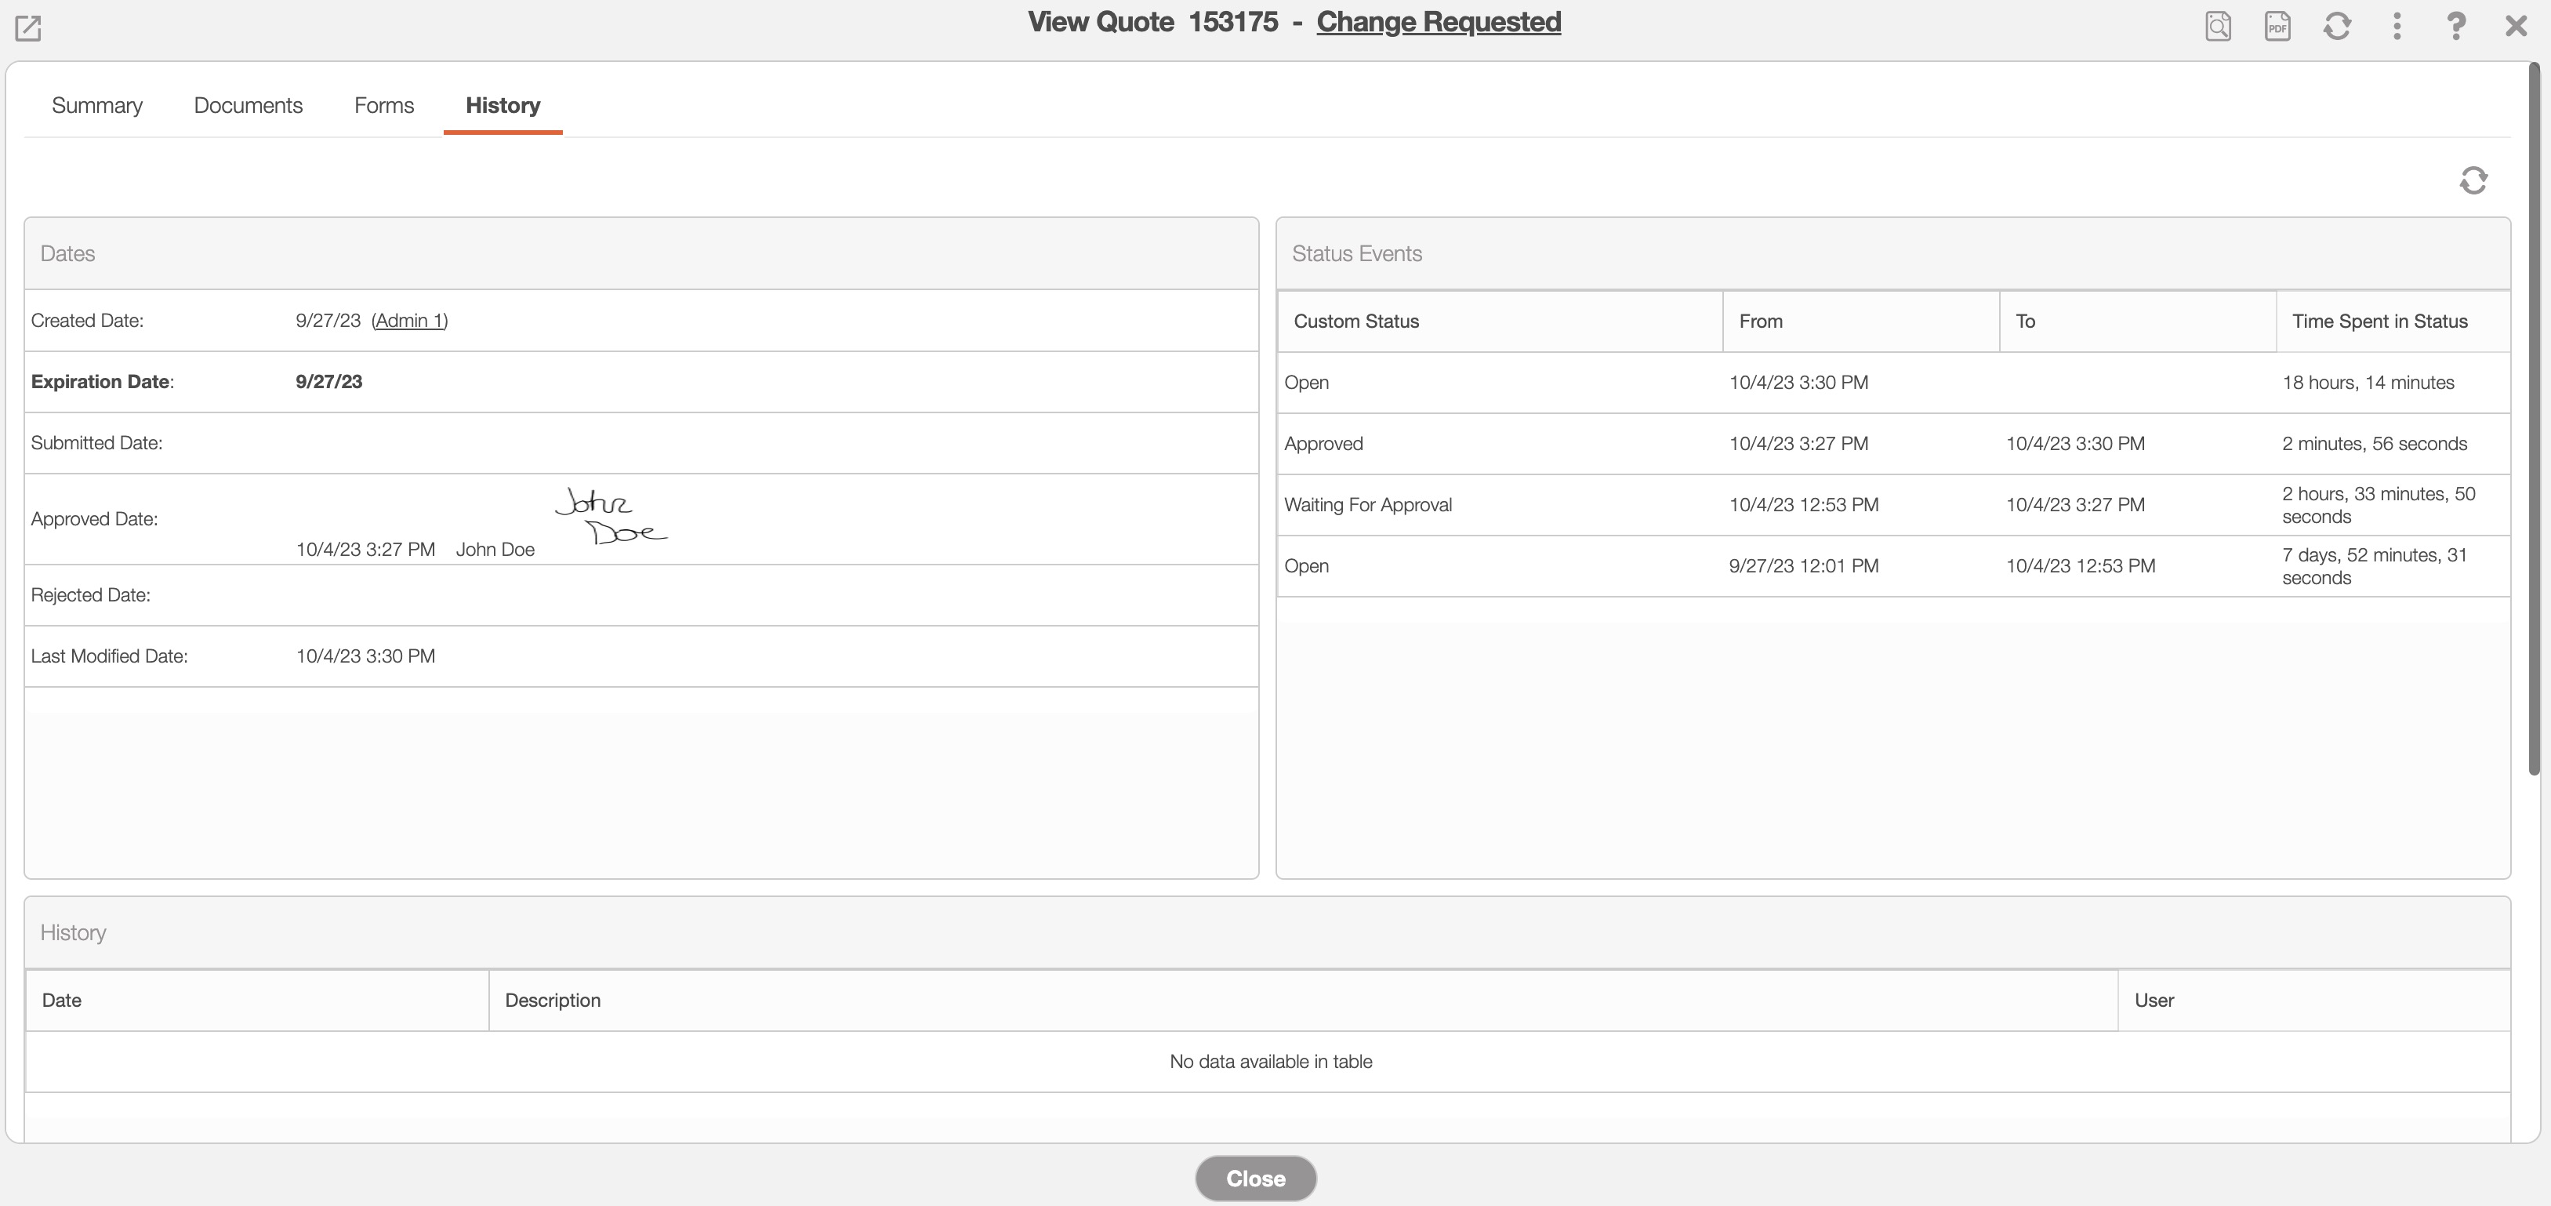Open quote in new window icon
Viewport: 2551px width, 1206px height.
tap(27, 27)
